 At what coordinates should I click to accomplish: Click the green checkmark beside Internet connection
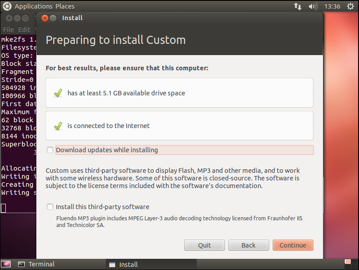58,126
